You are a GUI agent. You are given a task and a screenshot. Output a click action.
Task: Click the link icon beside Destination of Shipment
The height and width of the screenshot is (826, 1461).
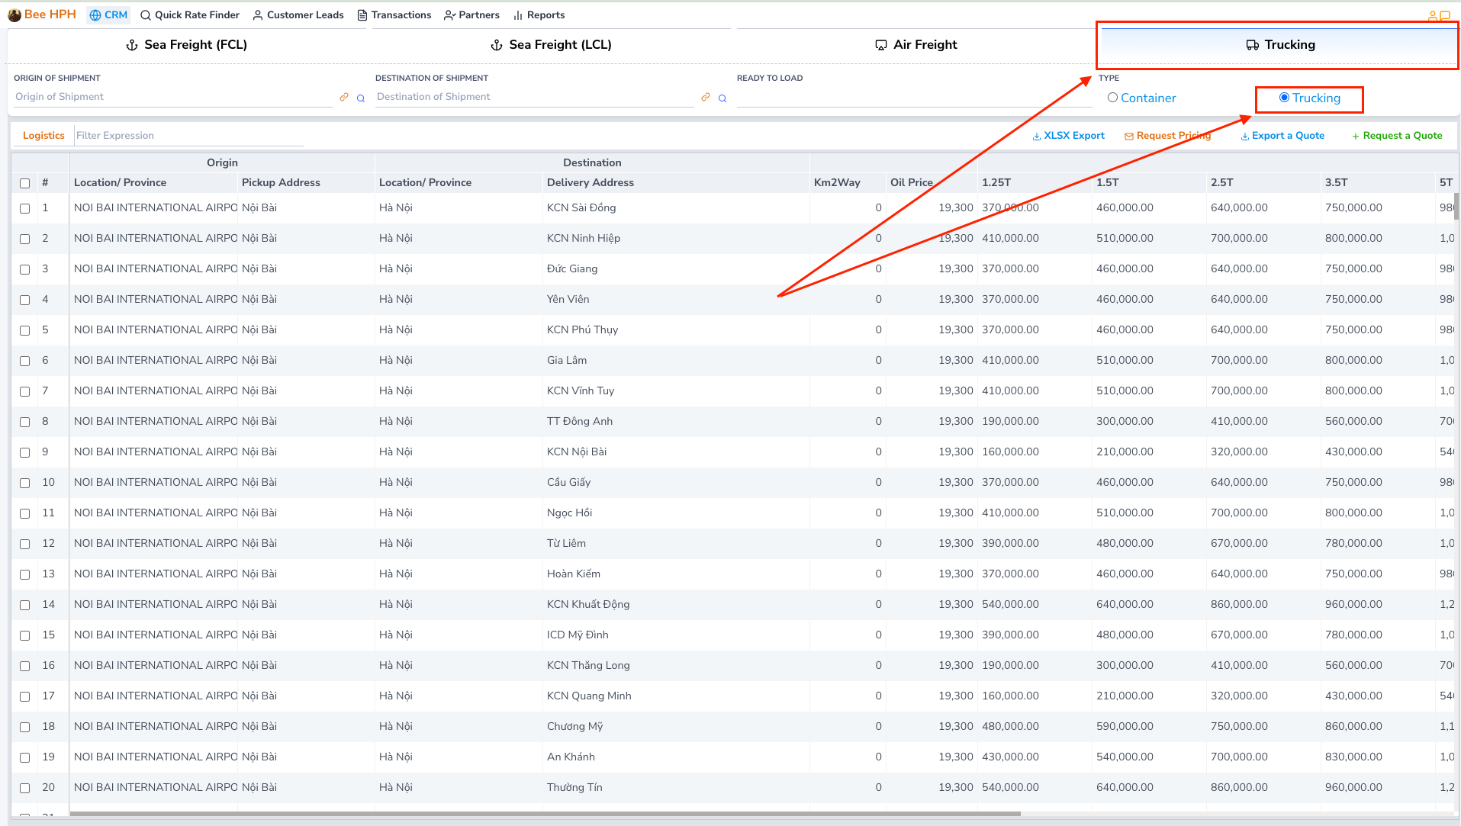[x=706, y=98]
